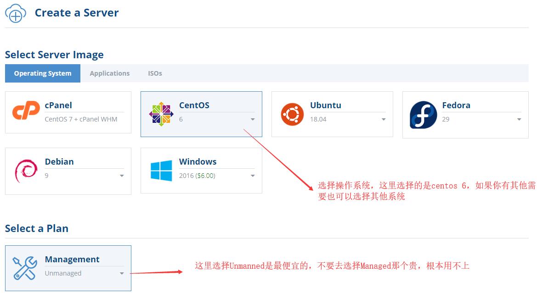Screen dimensions: 537x293
Task: Open the Windows 2016 version dropdown
Action: pyautogui.click(x=253, y=176)
